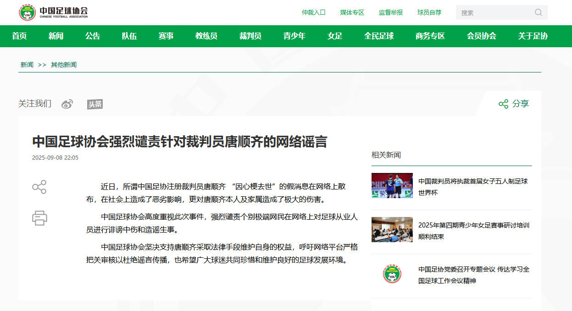Open the 裁判员 navigation menu item
The height and width of the screenshot is (311, 572).
pos(250,36)
